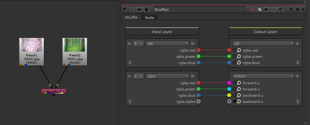
Task: Click the equals button beside motion dropdown
Action: (297, 76)
